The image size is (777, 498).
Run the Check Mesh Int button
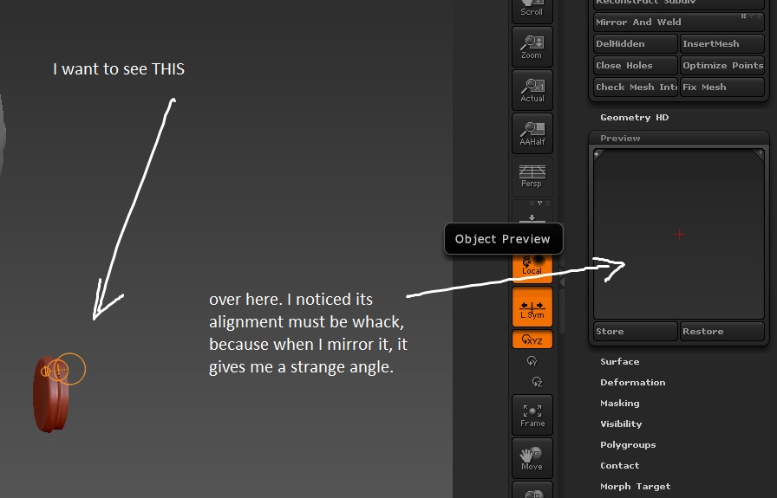point(636,87)
